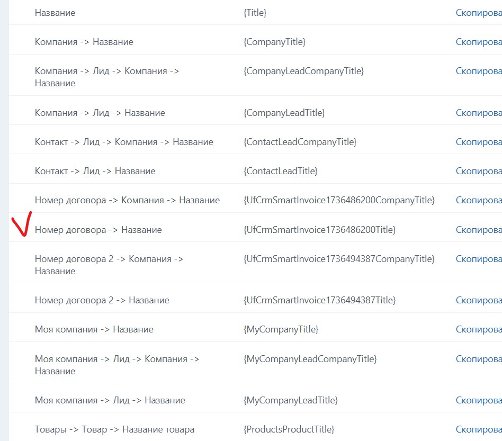The width and height of the screenshot is (502, 441).
Task: Click the {MyCompanyTitle} code text
Action: click(x=281, y=329)
